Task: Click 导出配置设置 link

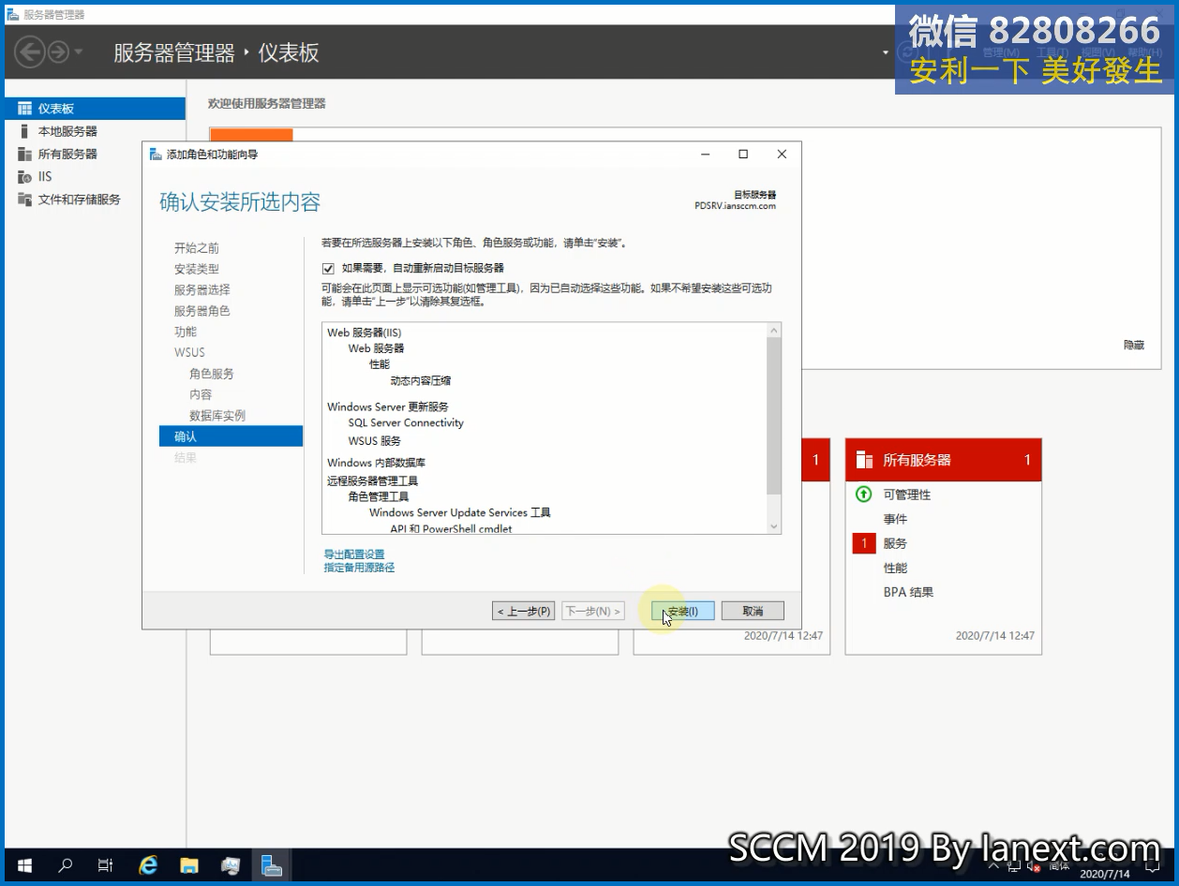Action: (354, 554)
